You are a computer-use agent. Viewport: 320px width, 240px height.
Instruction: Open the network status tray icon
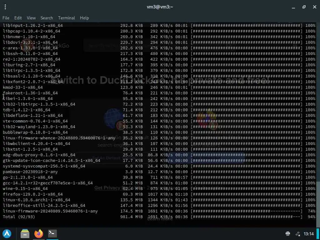pyautogui.click(x=298, y=234)
